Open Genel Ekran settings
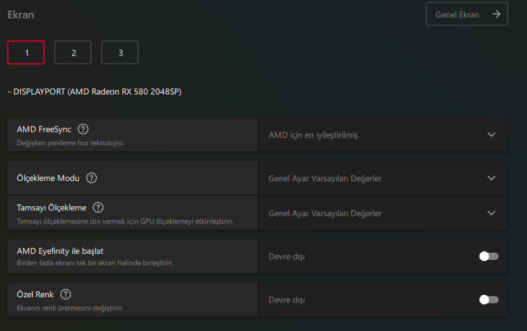Screen dimensions: 527x331 458,14
